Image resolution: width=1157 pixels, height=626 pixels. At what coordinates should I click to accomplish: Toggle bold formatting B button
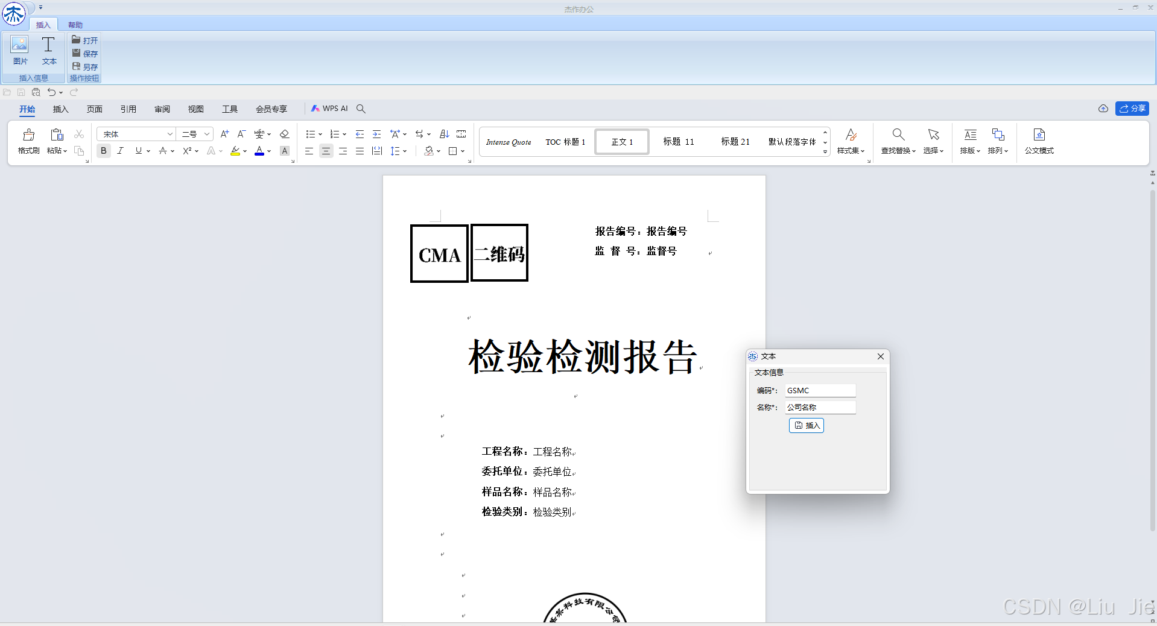[x=104, y=151]
